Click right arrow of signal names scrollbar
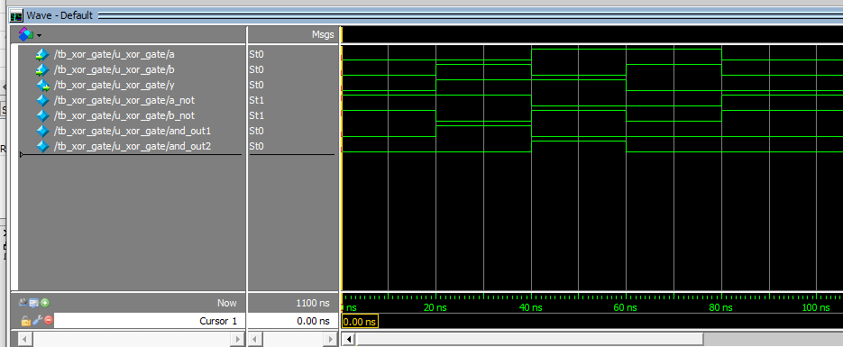The height and width of the screenshot is (347, 843). coord(237,340)
